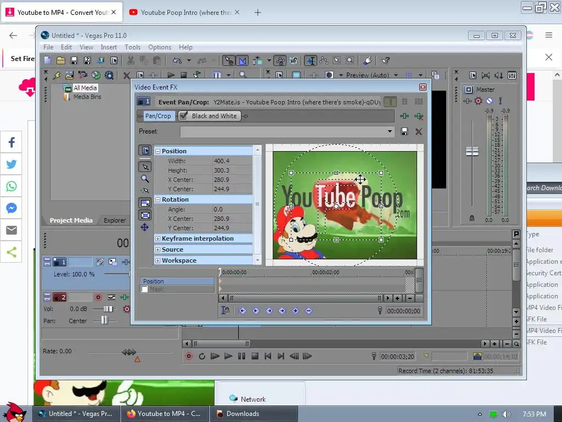Share via Twitter icon in browser sidebar
This screenshot has height=422, width=562.
tap(11, 164)
